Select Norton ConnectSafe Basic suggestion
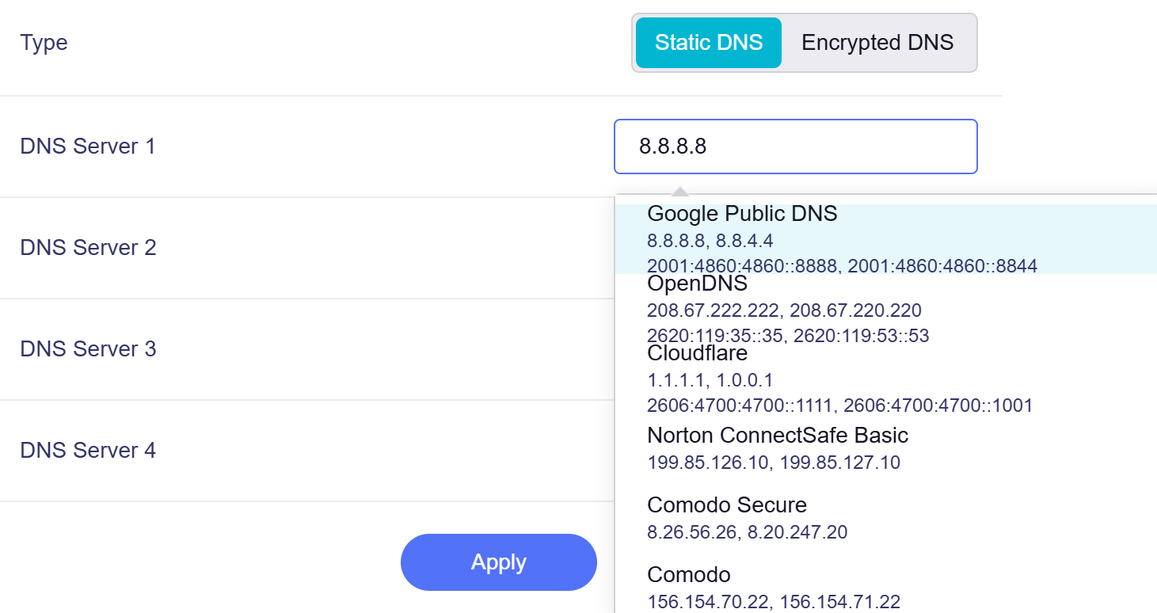Image resolution: width=1157 pixels, height=613 pixels. click(886, 448)
